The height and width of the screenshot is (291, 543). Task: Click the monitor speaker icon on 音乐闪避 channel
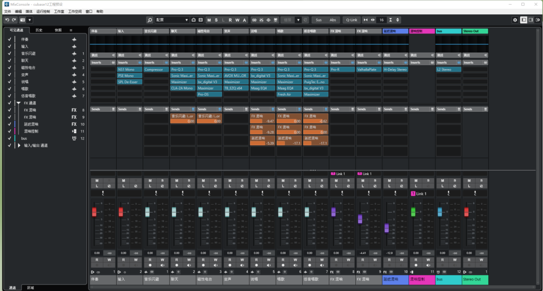163,266
